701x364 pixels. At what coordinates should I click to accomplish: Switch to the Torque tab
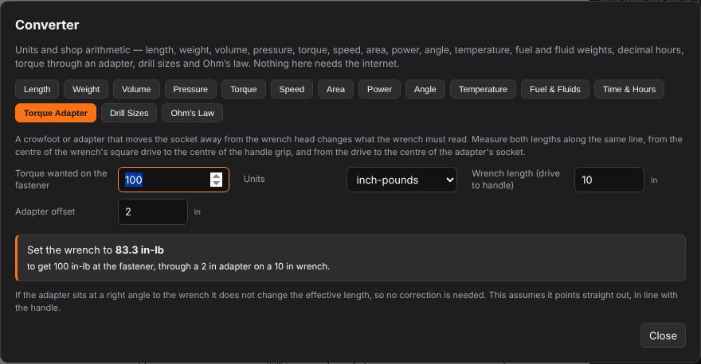244,89
